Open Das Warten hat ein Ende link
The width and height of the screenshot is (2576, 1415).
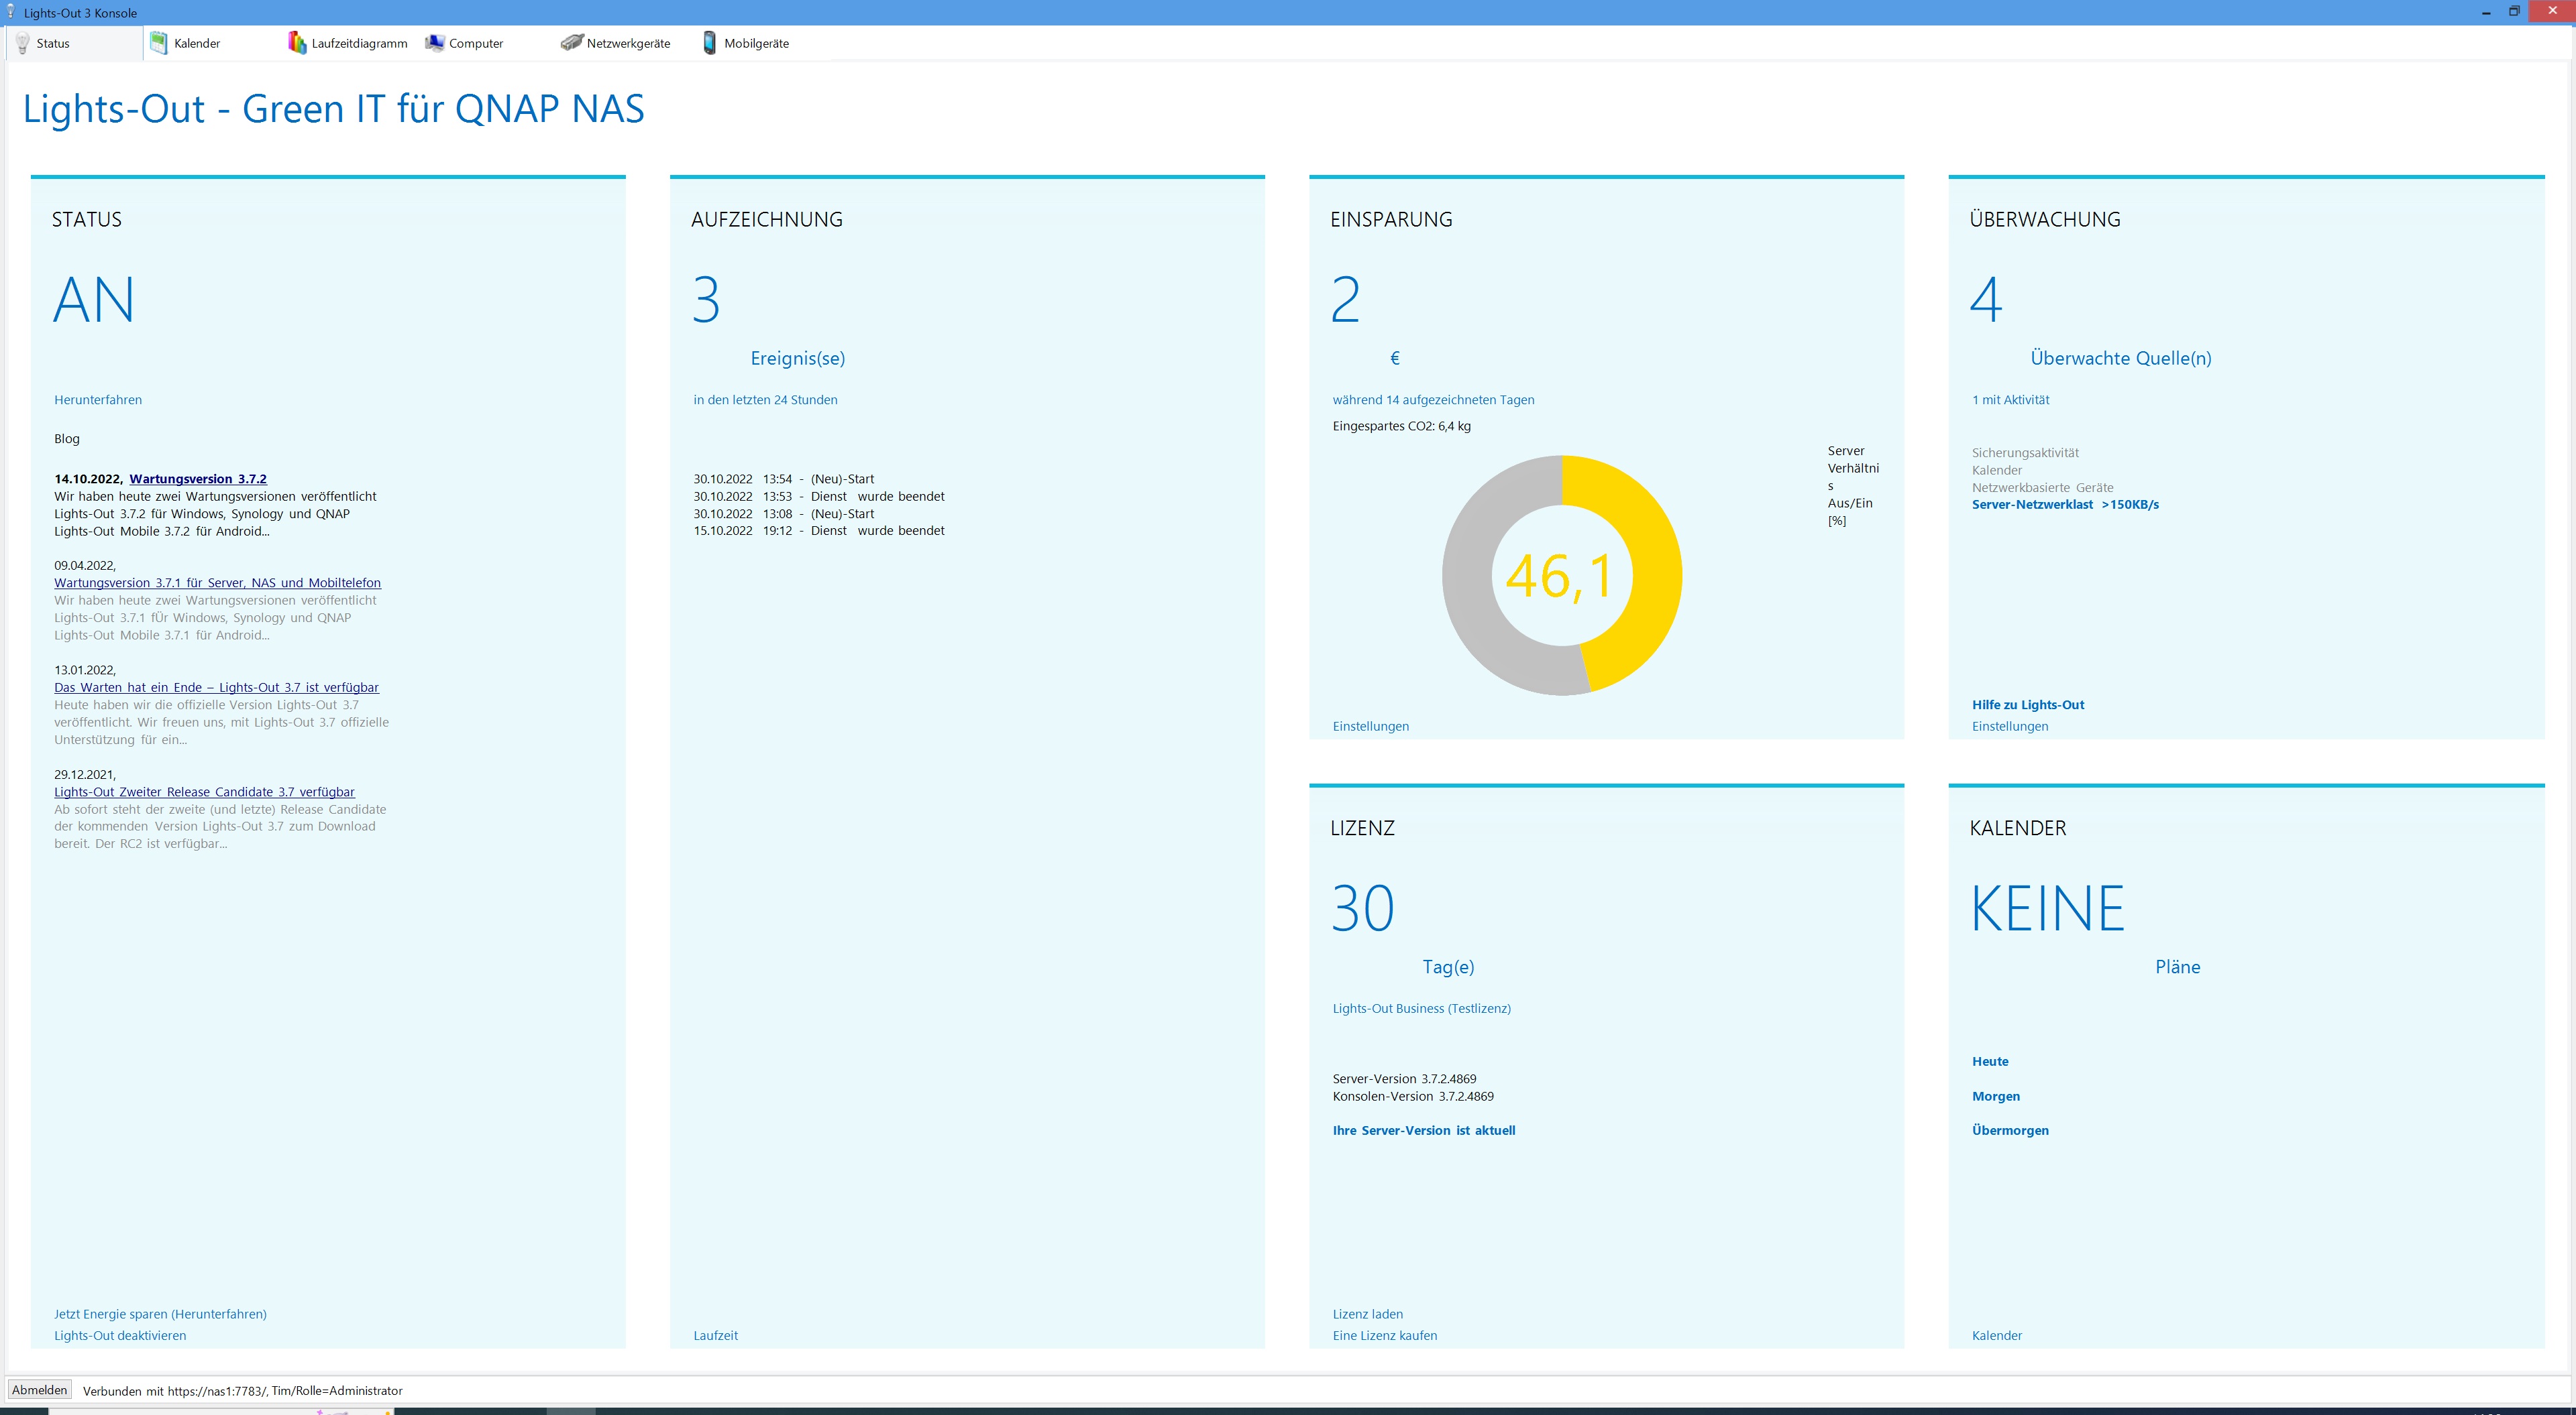(x=216, y=688)
